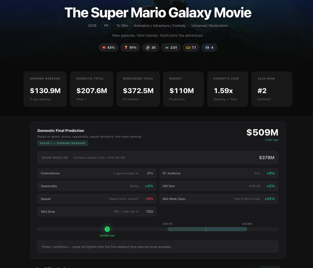Click the popcorn audience score icon
Image resolution: width=313 pixels, height=268 pixels.
tap(126, 48)
